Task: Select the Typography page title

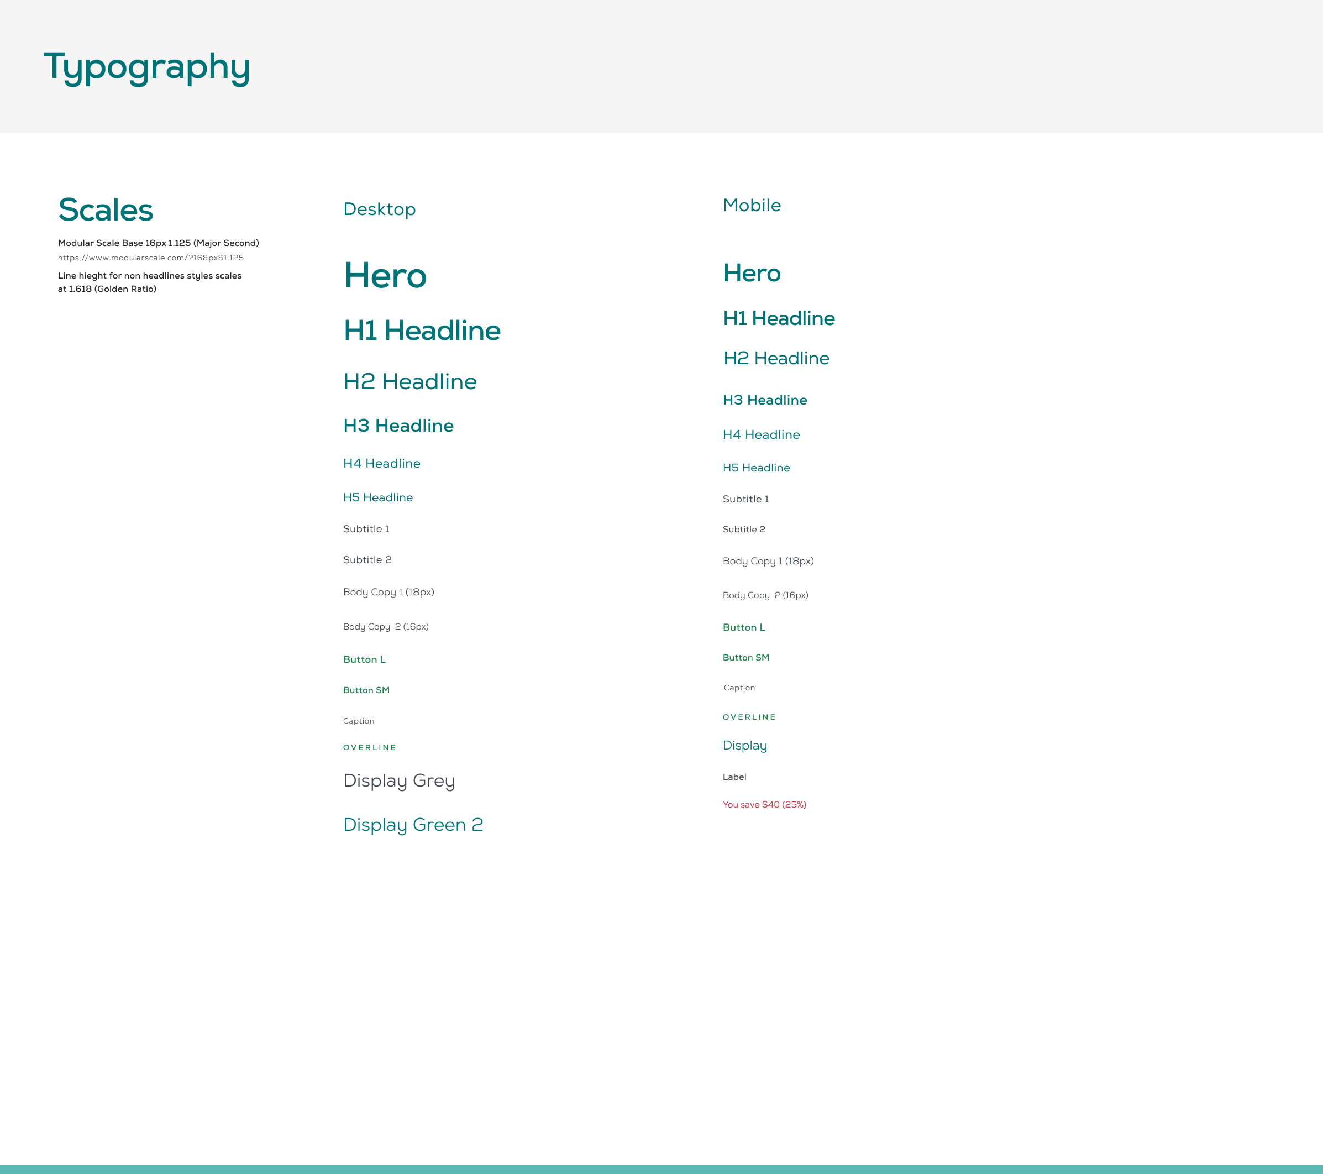Action: (147, 67)
